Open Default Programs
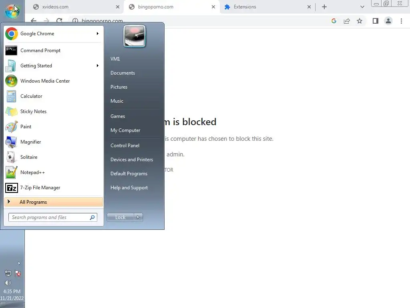 click(x=129, y=174)
